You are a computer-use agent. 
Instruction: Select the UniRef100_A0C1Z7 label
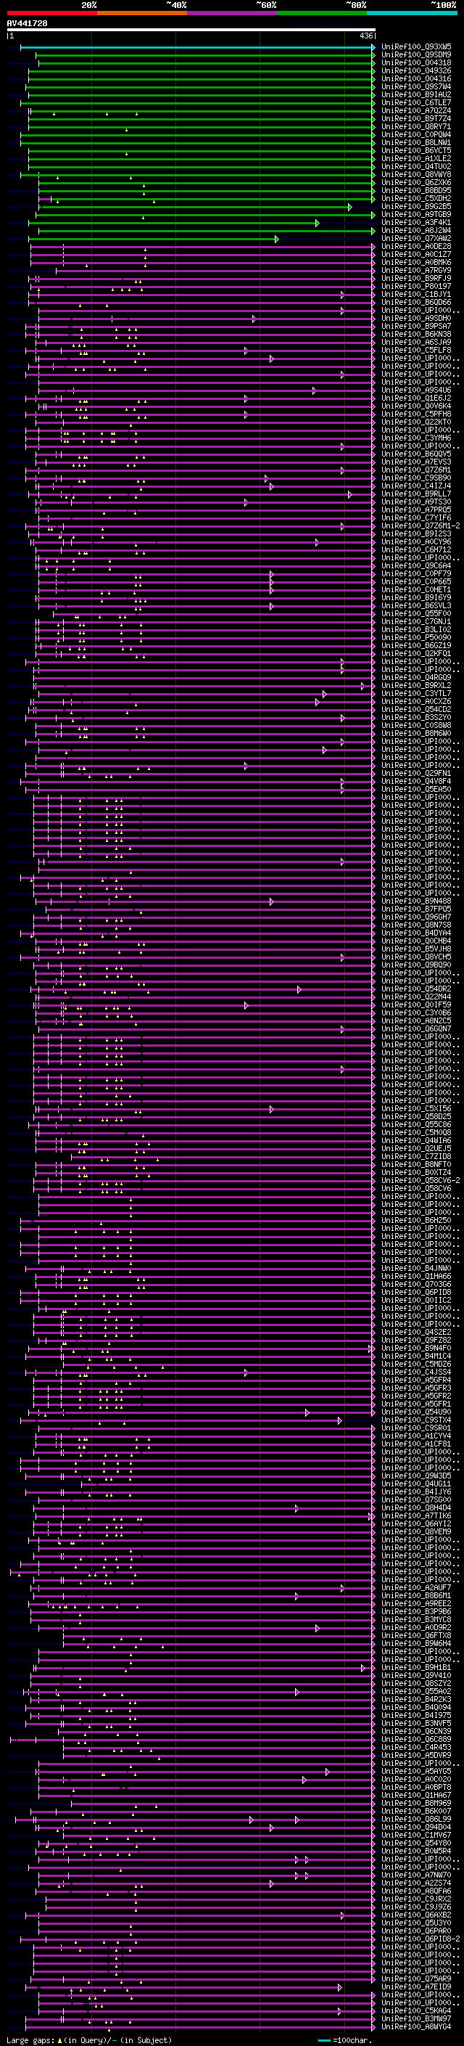coord(416,255)
